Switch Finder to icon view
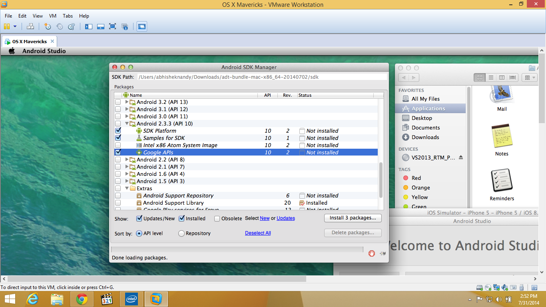 [x=480, y=78]
